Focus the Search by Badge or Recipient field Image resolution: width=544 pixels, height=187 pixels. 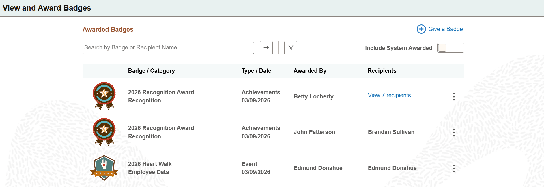[x=168, y=48]
